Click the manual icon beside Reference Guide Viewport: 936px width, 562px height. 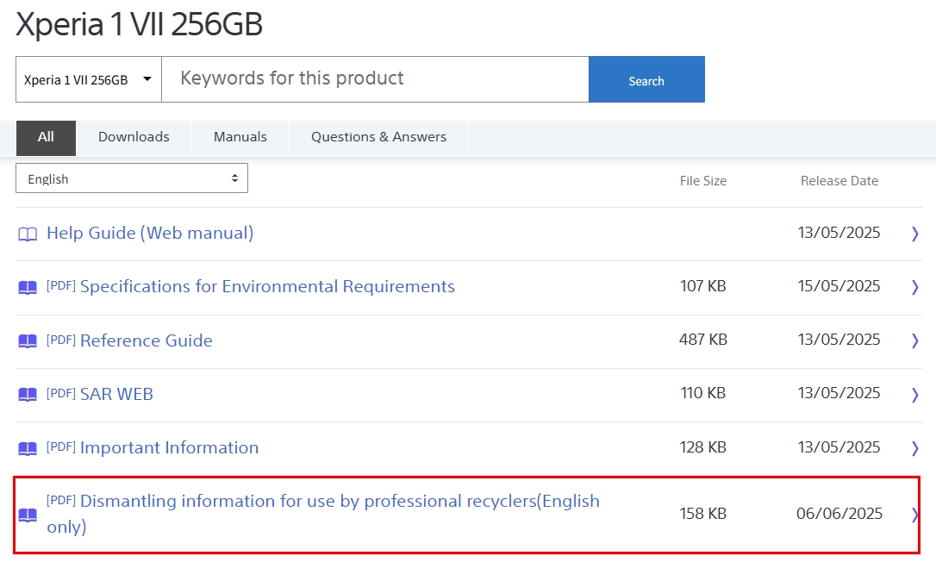pos(28,341)
